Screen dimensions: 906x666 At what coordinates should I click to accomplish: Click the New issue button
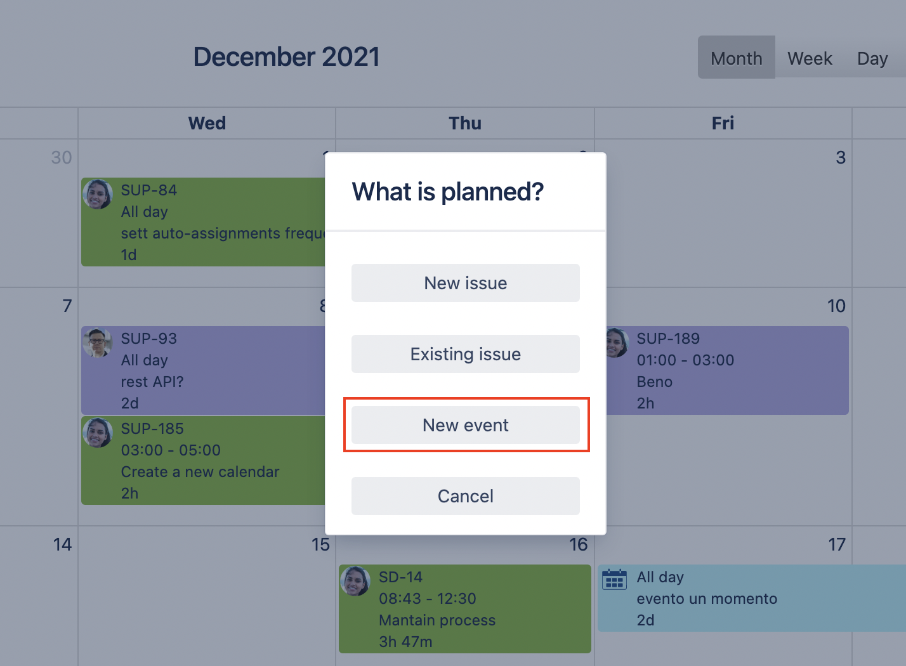coord(465,283)
